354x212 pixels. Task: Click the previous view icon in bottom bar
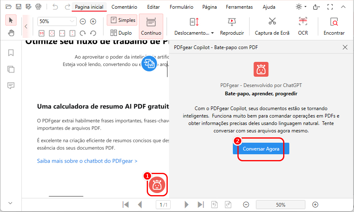[x=214, y=205]
